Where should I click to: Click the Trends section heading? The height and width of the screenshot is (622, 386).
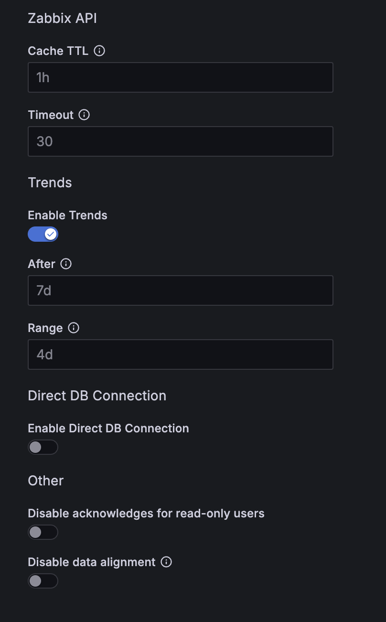[x=50, y=182]
